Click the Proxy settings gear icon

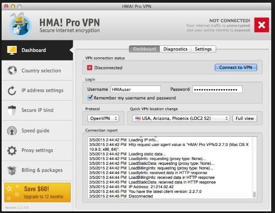click(x=12, y=150)
